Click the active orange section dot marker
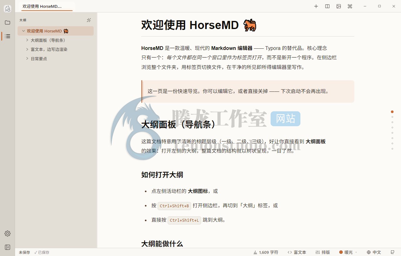Viewport: 401px width, 256px height. 392,112
